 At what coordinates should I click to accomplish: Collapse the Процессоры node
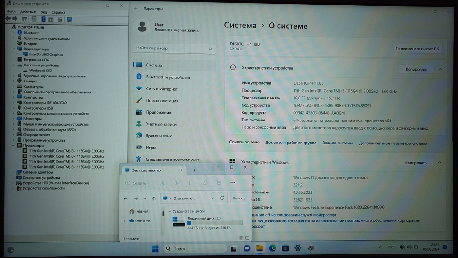point(13,145)
